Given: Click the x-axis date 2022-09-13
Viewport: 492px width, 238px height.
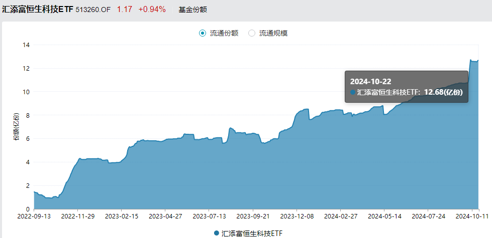Looking at the screenshot, I should pyautogui.click(x=34, y=216).
